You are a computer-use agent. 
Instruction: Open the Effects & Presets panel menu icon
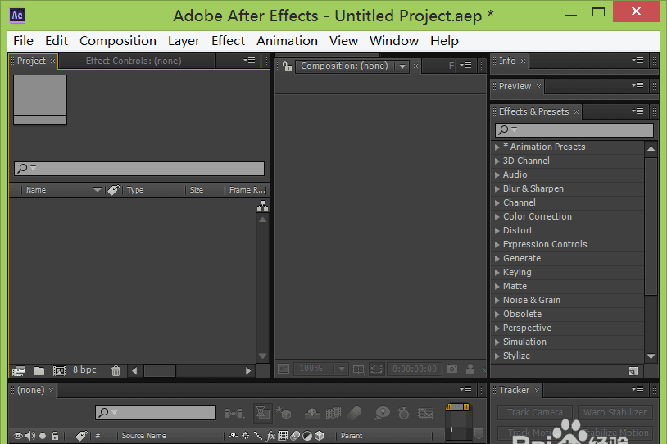[x=638, y=111]
